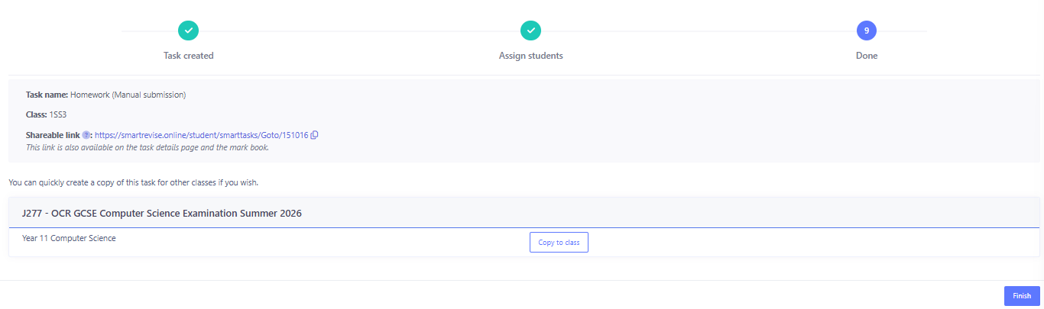Go to the Task created step label
This screenshot has height=309, width=1044.
coord(188,56)
